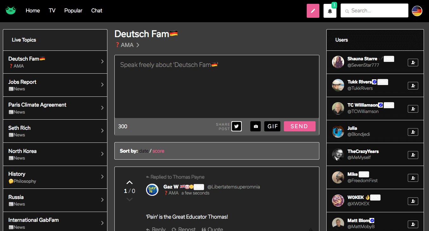
Task: Add Shauna Starre with the follow icon
Action: [413, 63]
